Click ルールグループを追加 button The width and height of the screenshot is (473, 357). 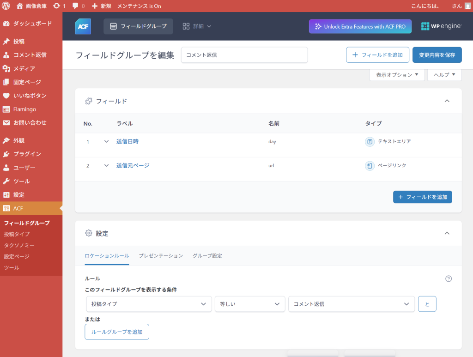click(117, 332)
